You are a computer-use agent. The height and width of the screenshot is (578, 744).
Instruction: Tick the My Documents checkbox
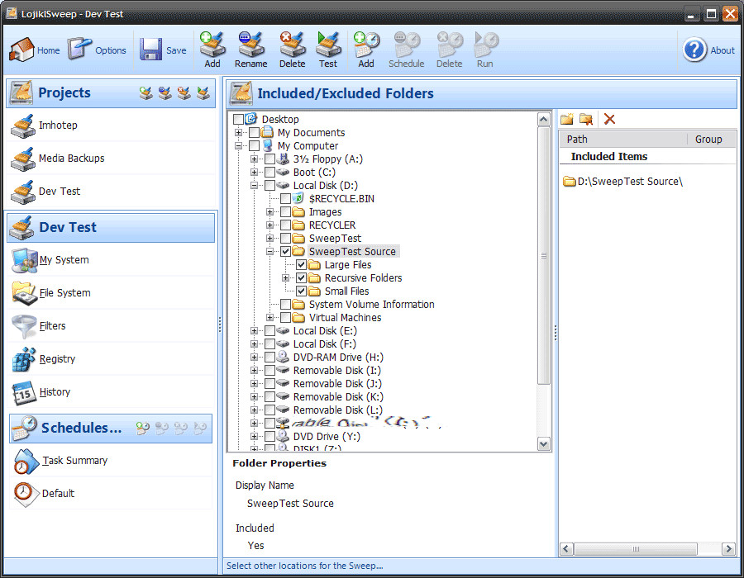click(255, 133)
